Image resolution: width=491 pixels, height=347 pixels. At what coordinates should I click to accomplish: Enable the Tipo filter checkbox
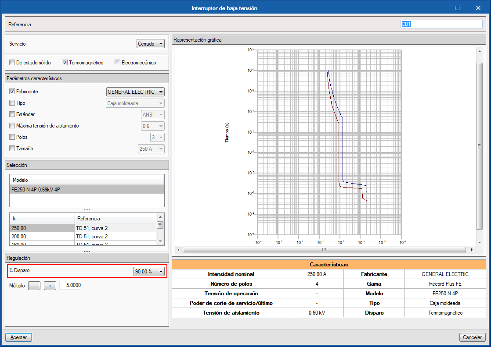point(12,103)
